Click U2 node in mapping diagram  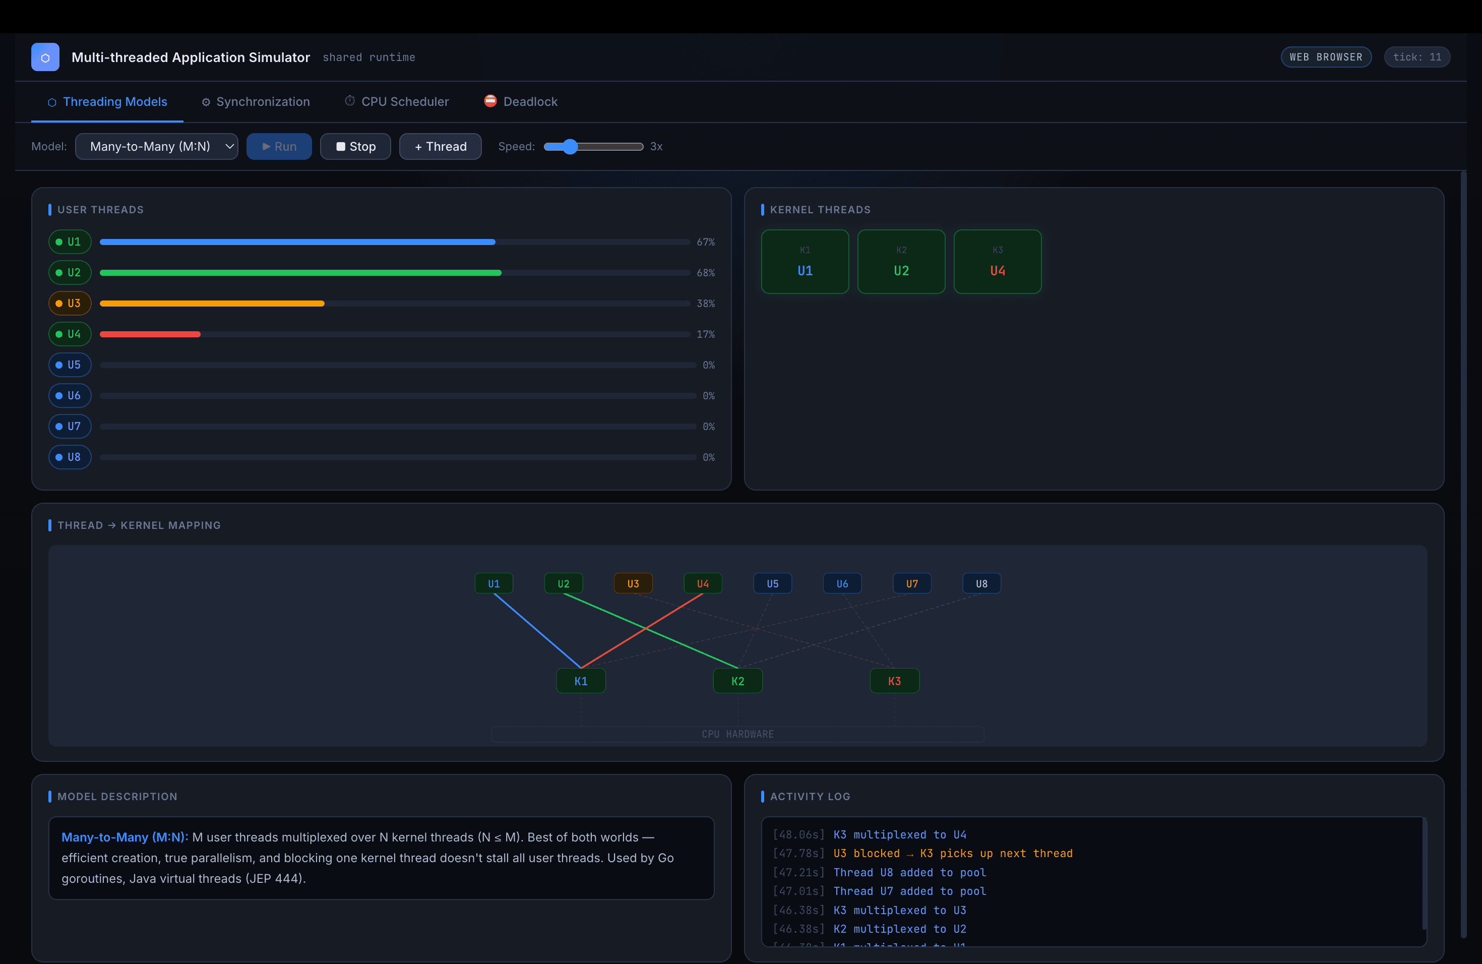564,583
